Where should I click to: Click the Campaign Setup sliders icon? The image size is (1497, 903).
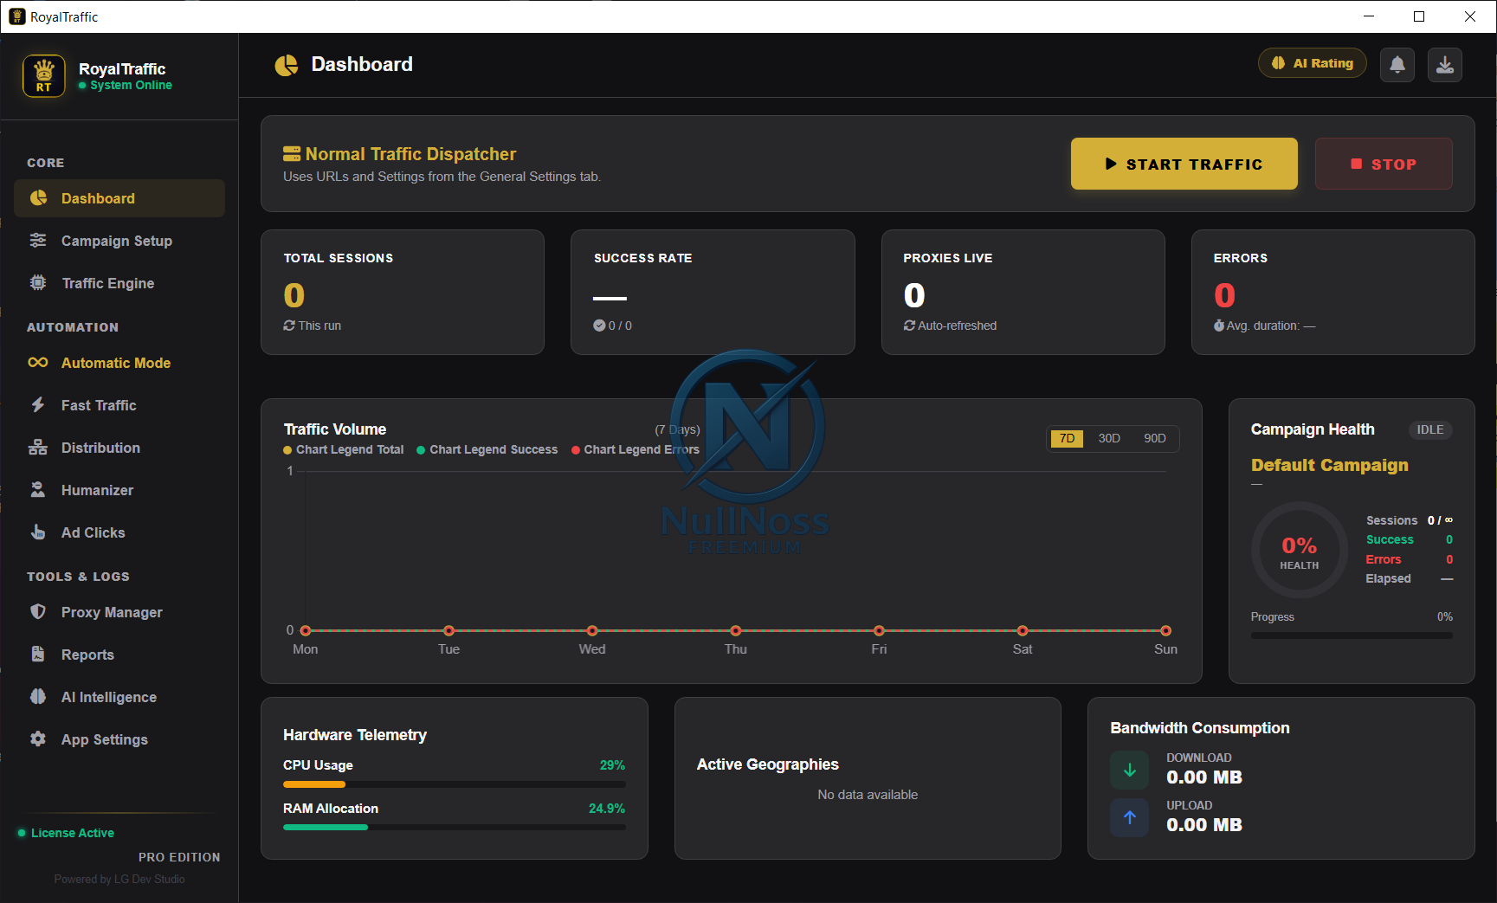pos(38,241)
